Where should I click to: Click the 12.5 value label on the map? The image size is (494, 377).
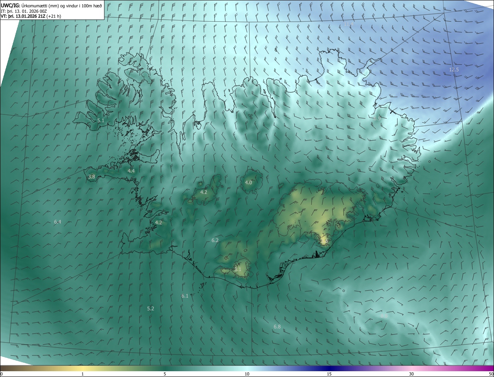[454, 70]
